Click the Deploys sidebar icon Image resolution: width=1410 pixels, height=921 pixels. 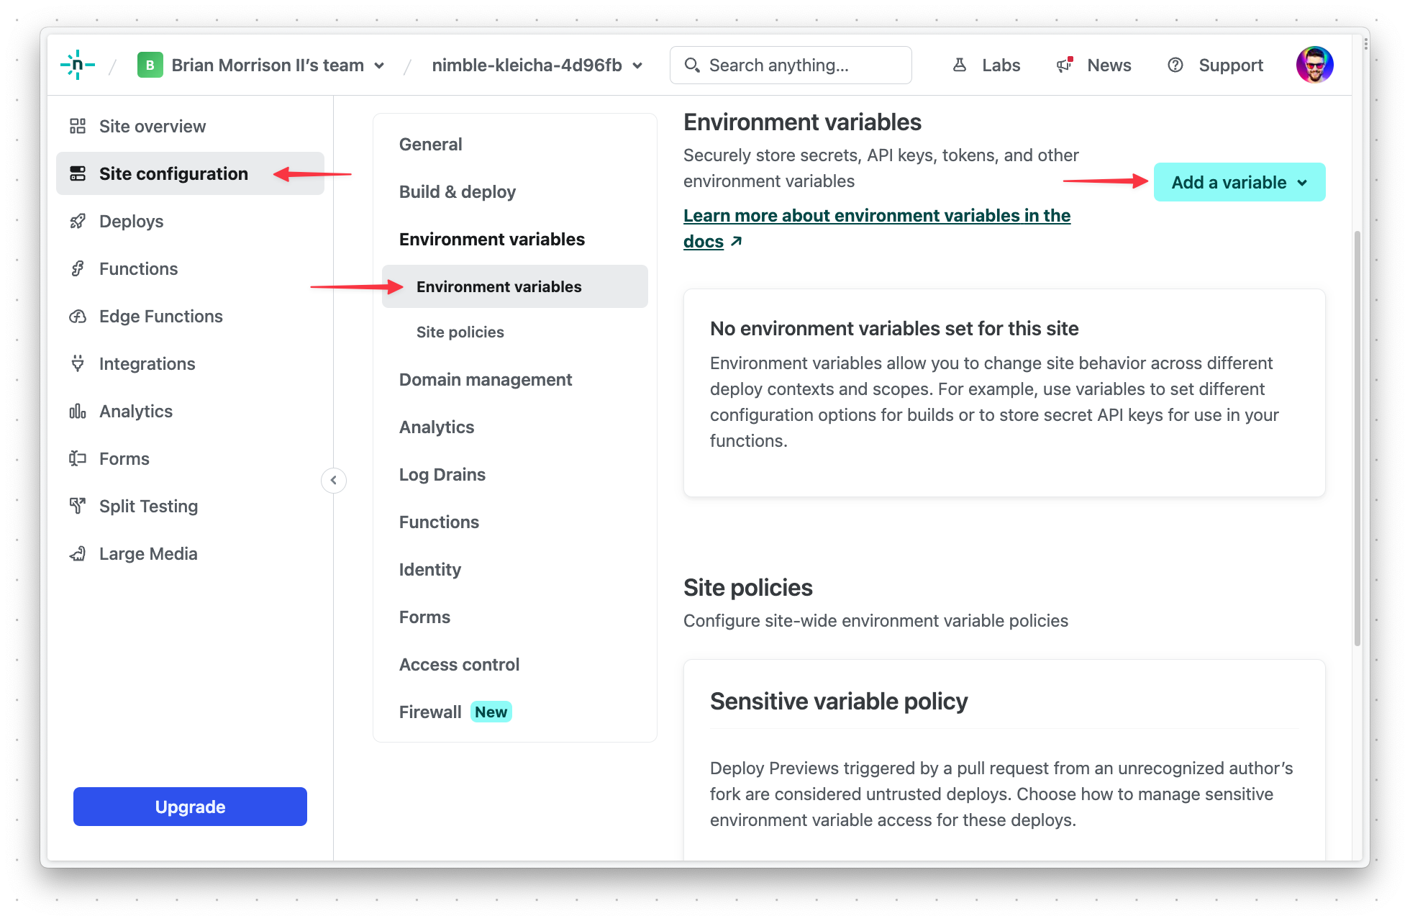[x=80, y=221]
